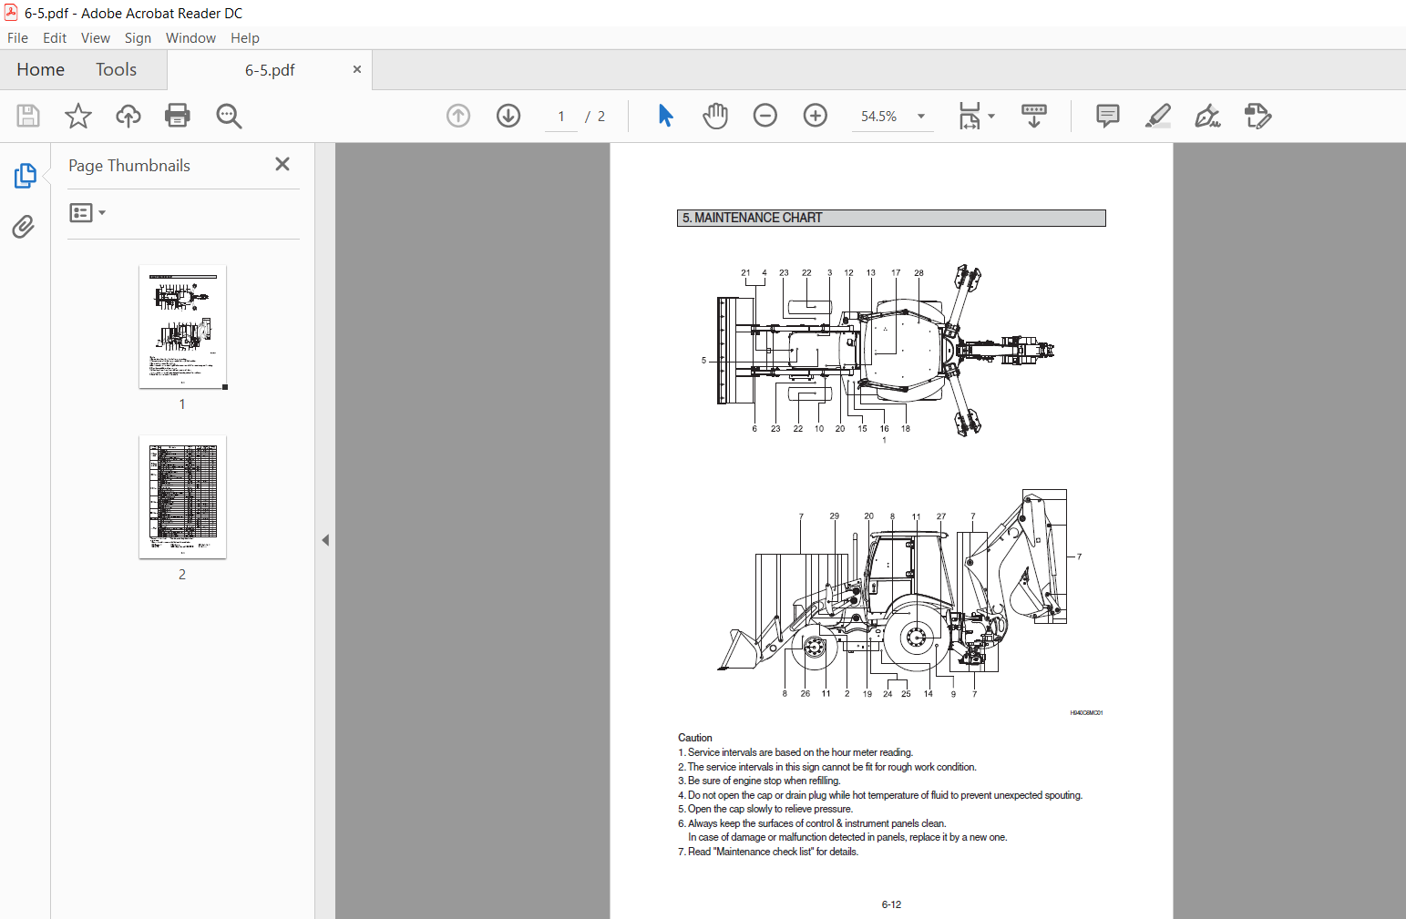Click the Zoom in plus icon
Screen dimensions: 1406x919
(x=816, y=116)
